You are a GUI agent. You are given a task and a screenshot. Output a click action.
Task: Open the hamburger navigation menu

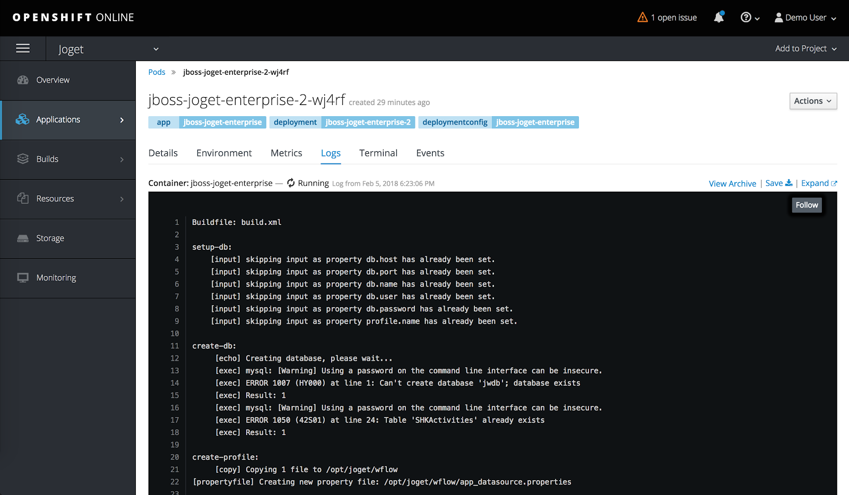(23, 49)
